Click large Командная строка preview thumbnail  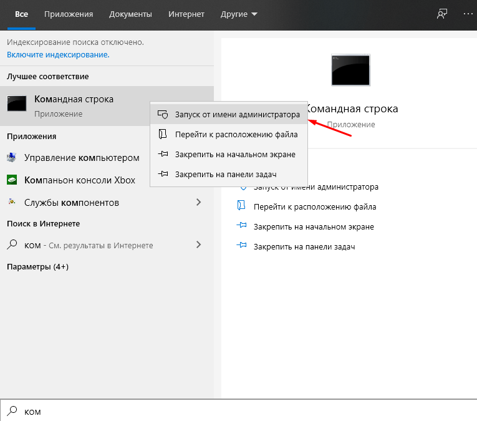click(350, 70)
